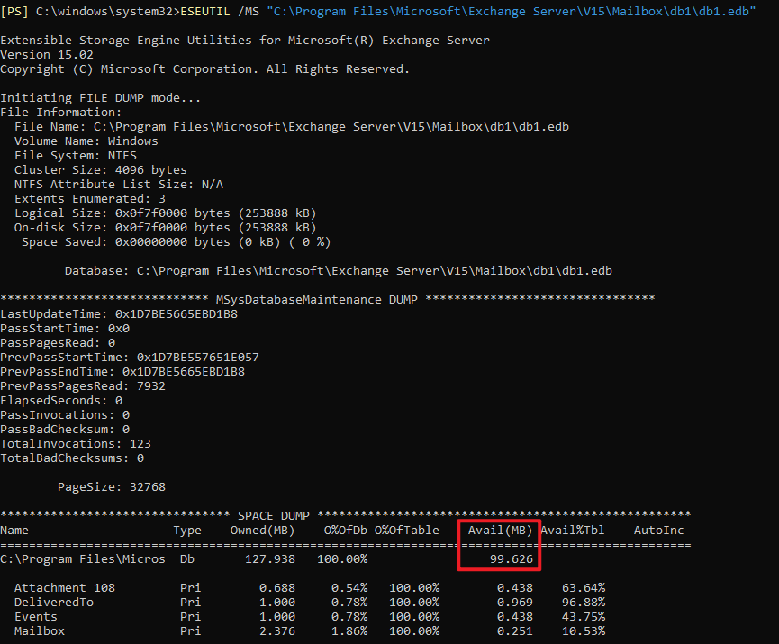Image resolution: width=779 pixels, height=644 pixels.
Task: Select 'PrevPassEndTime' value line
Action: click(x=122, y=372)
